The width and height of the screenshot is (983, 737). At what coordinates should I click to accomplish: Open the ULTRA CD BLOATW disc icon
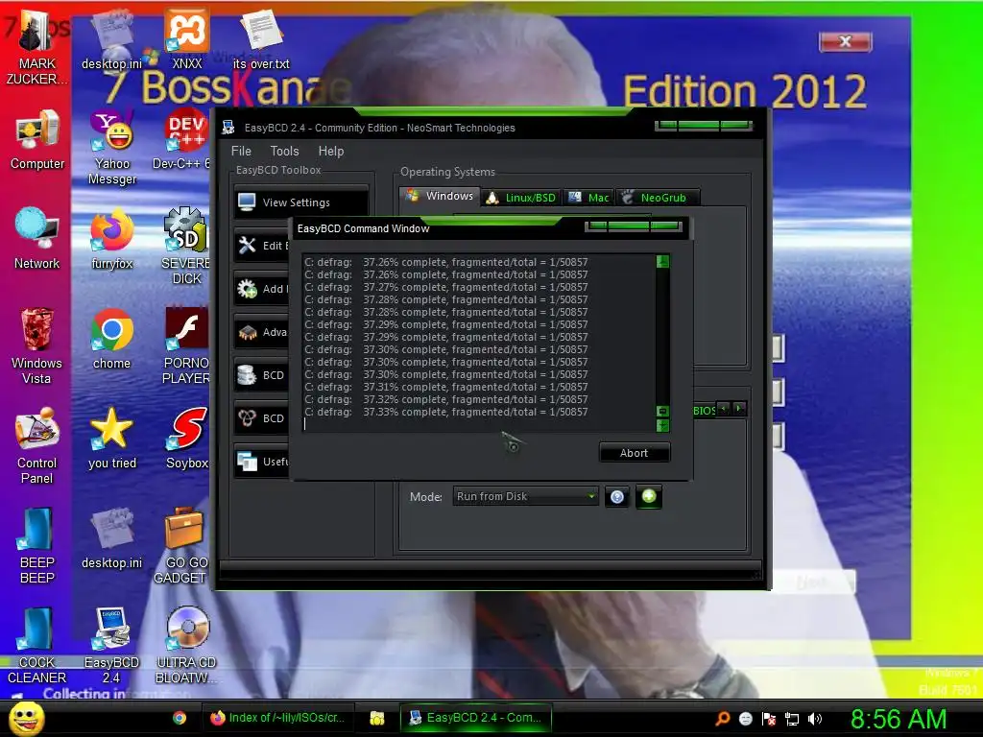point(186,646)
